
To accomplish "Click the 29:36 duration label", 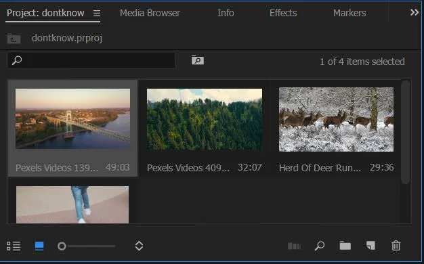I will click(381, 167).
